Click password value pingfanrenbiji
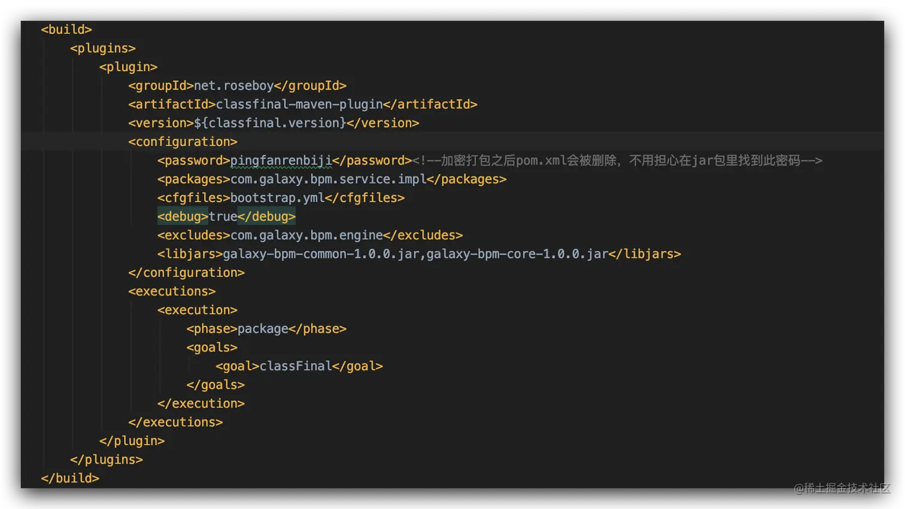 click(x=281, y=160)
